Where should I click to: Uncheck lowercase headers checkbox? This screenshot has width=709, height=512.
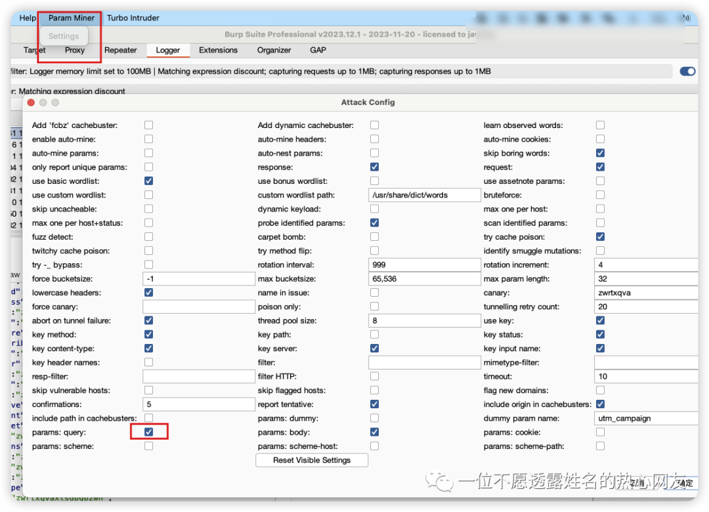click(148, 292)
